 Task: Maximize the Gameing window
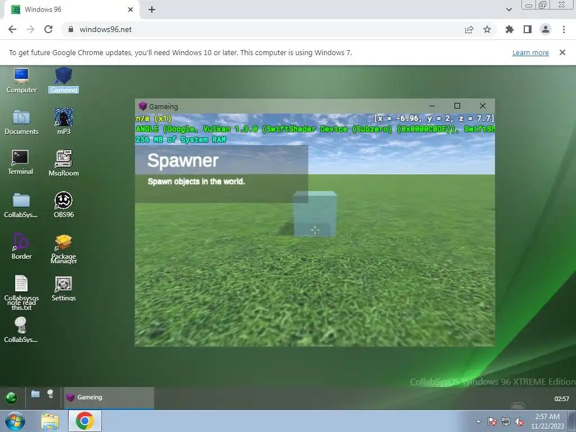pos(457,106)
